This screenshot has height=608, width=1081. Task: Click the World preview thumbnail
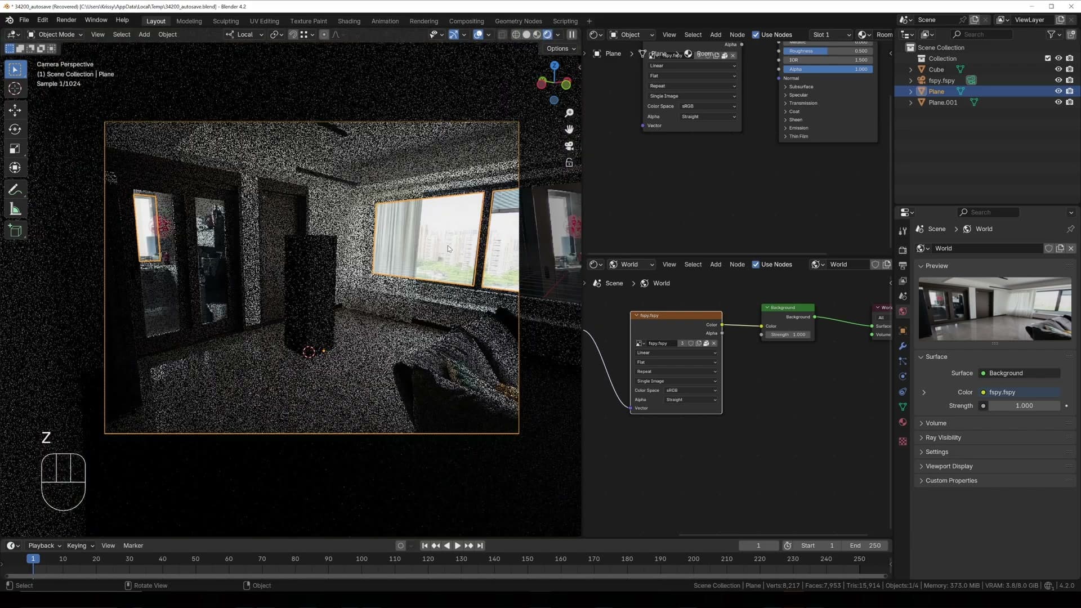pyautogui.click(x=994, y=309)
